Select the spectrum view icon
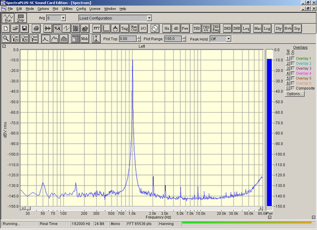 pyautogui.click(x=57, y=29)
